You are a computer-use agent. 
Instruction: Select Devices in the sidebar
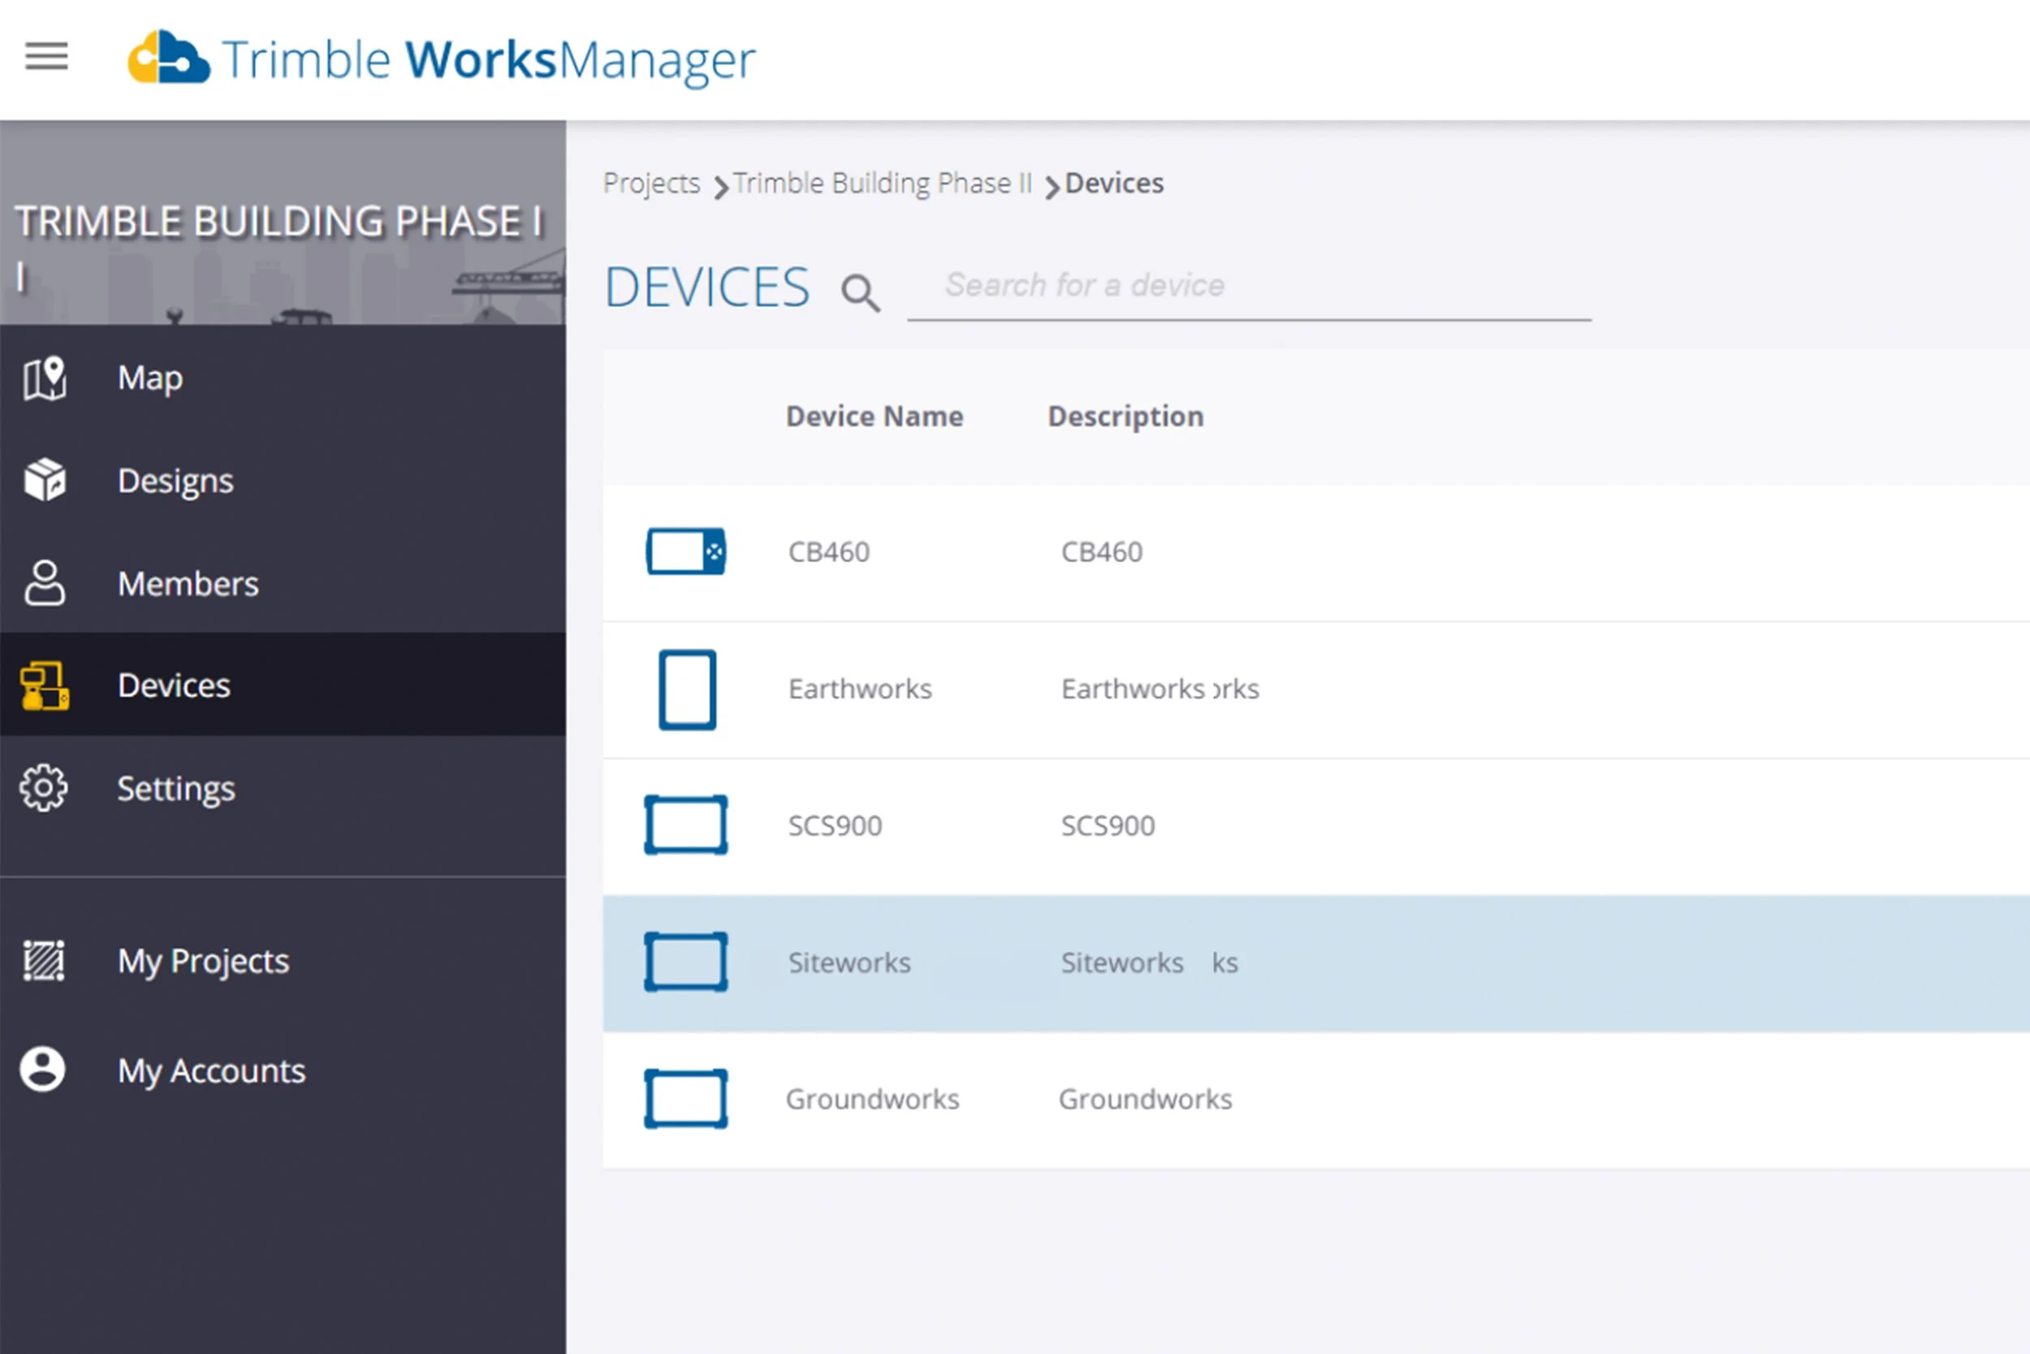tap(174, 685)
